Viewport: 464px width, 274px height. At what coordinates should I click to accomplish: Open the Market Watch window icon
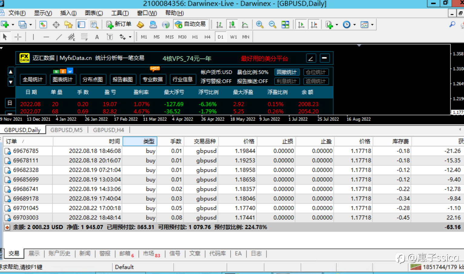43,24
